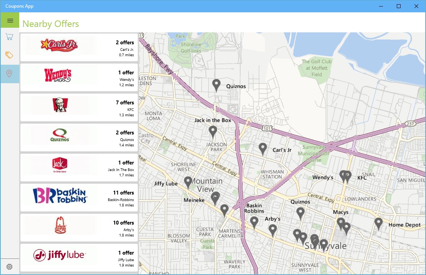The image size is (426, 275).
Task: Open the KFC 7 offers card
Action: 79,107
